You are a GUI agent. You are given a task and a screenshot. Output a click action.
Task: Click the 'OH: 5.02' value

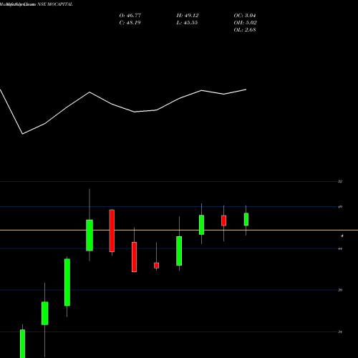click(x=245, y=23)
